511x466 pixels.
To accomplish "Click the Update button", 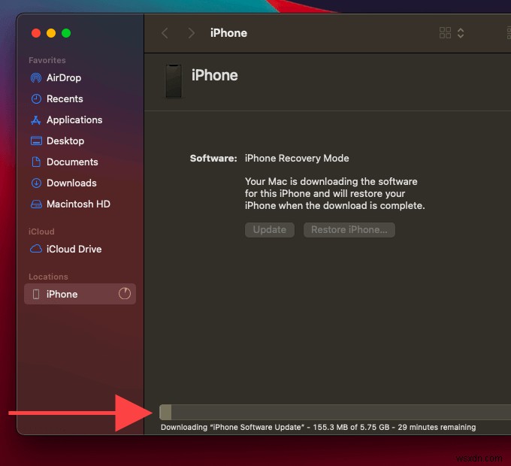I will (270, 230).
